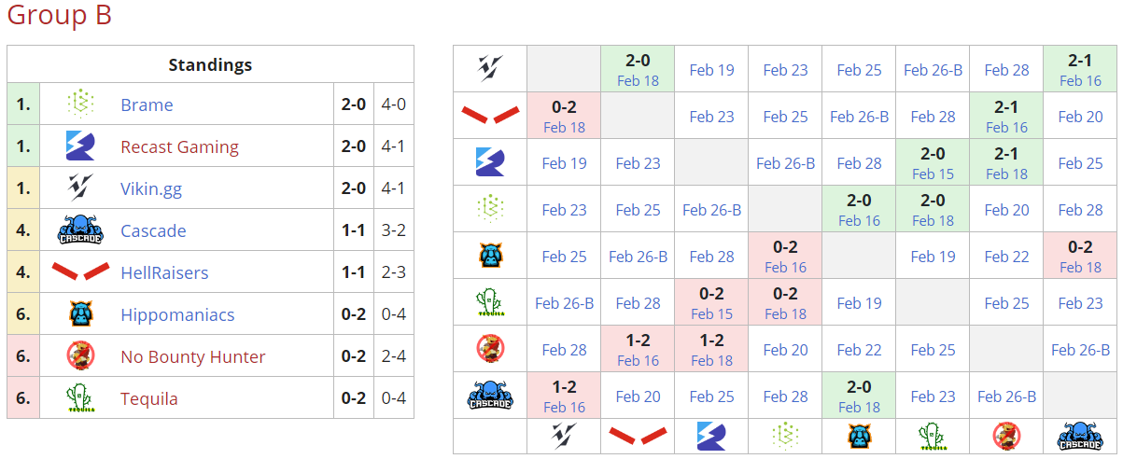The height and width of the screenshot is (459, 1123).
Task: Open the Tequila team name link
Action: [x=149, y=398]
